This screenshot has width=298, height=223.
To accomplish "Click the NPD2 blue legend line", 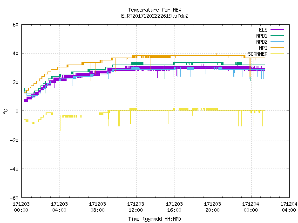I will 277,41.
